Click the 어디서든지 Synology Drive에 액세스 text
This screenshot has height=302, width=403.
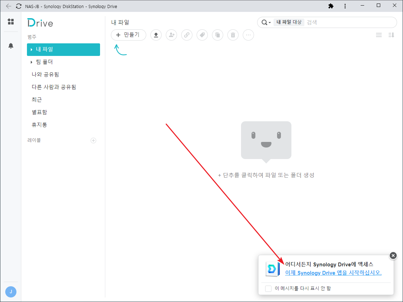pyautogui.click(x=329, y=264)
